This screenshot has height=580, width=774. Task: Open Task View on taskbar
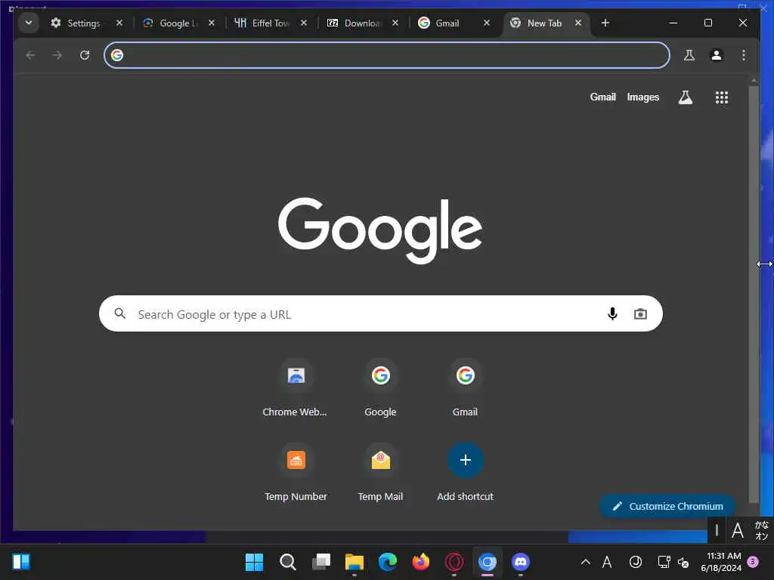pos(320,562)
